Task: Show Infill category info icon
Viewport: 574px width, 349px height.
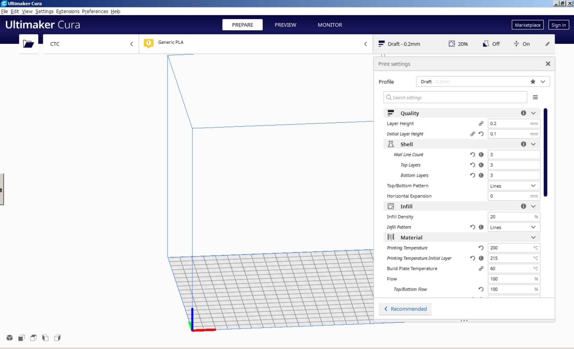Action: click(x=523, y=206)
